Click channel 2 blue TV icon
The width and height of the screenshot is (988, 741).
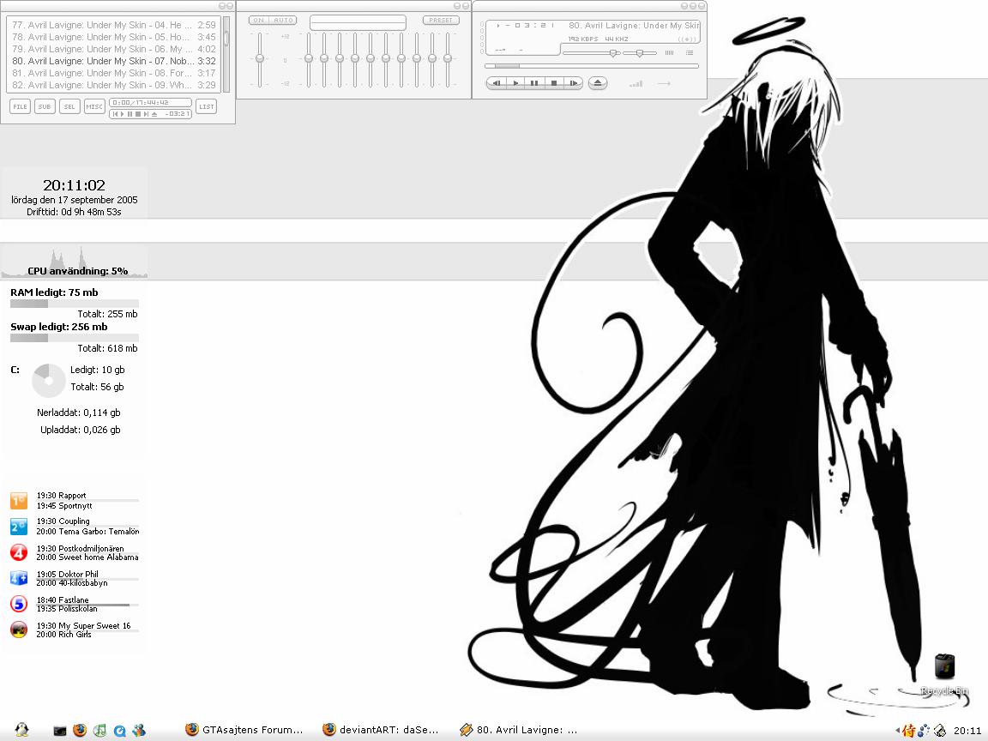[19, 526]
